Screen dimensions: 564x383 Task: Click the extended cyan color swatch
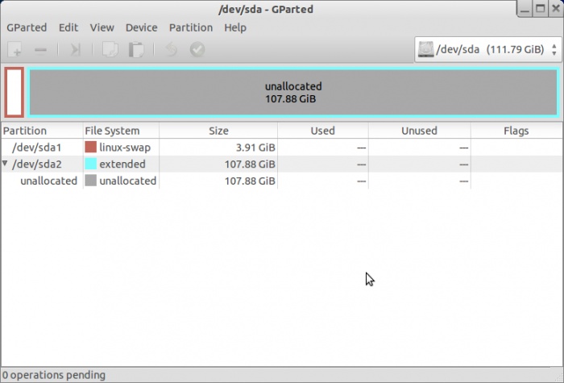tap(90, 164)
